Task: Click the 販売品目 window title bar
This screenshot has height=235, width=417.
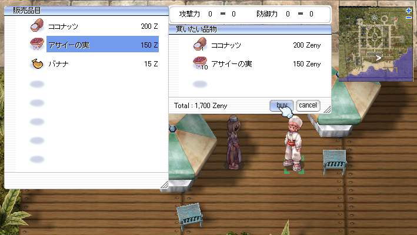Action: point(86,11)
